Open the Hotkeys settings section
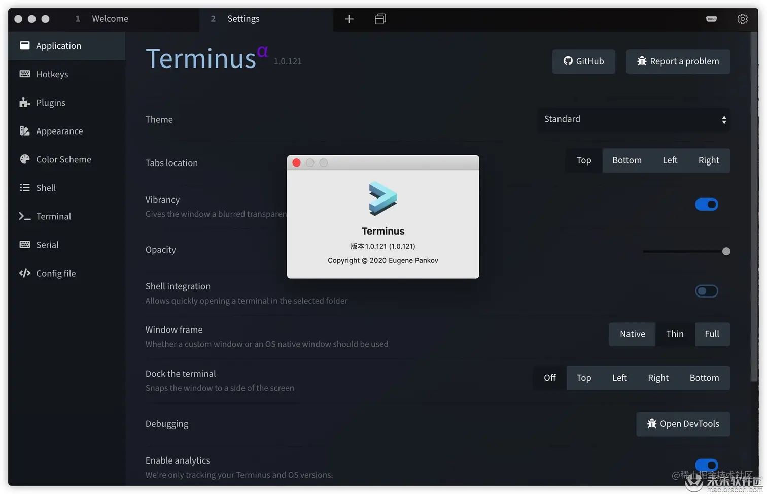Screen dimensions: 767x494 click(x=66, y=74)
